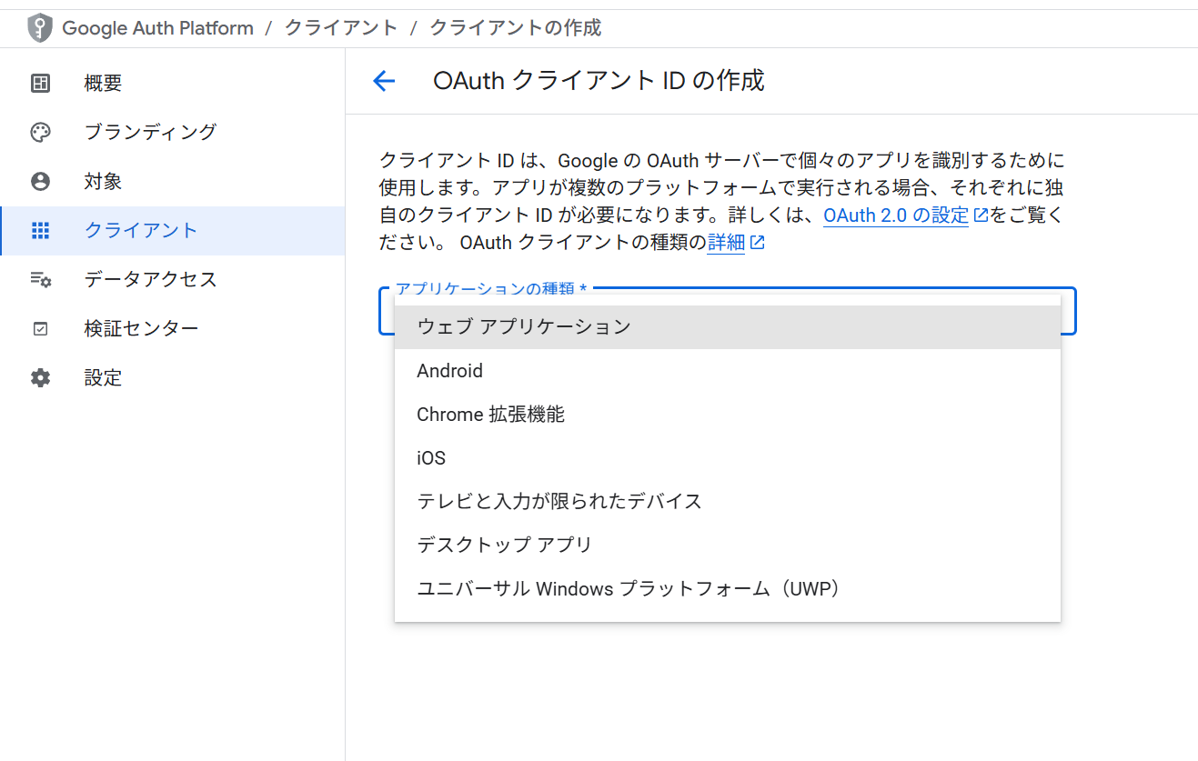Open データアクセス in the sidebar menu
Viewport: 1198px width, 761px height.
click(150, 280)
